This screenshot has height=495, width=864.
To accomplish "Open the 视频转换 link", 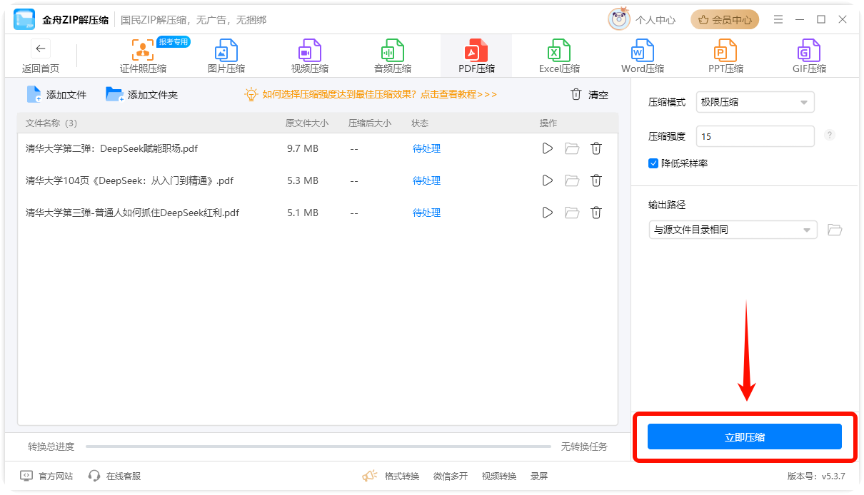I will (x=498, y=476).
